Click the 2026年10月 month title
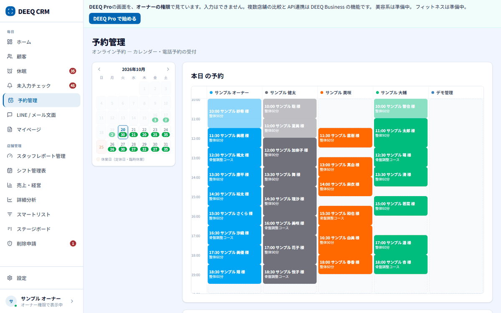This screenshot has height=313, width=501. coord(134,69)
